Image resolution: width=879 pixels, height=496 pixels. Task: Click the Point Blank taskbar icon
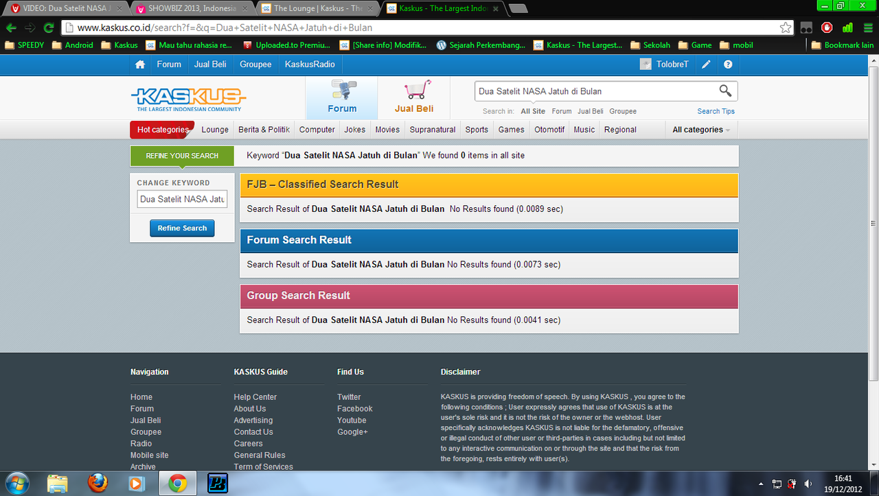(x=218, y=483)
